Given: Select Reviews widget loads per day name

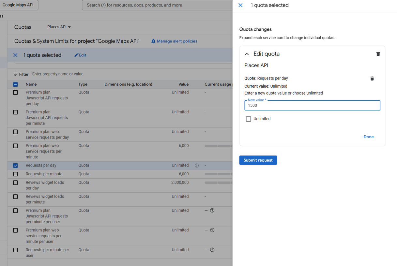Looking at the screenshot, I should 45,185.
